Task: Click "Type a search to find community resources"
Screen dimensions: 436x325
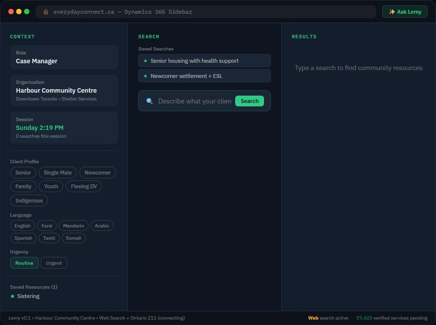Action: point(359,68)
